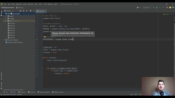Image resolution: width=175 pixels, height=98 pixels.
Task: Open the Run menu
Action: 36,4
